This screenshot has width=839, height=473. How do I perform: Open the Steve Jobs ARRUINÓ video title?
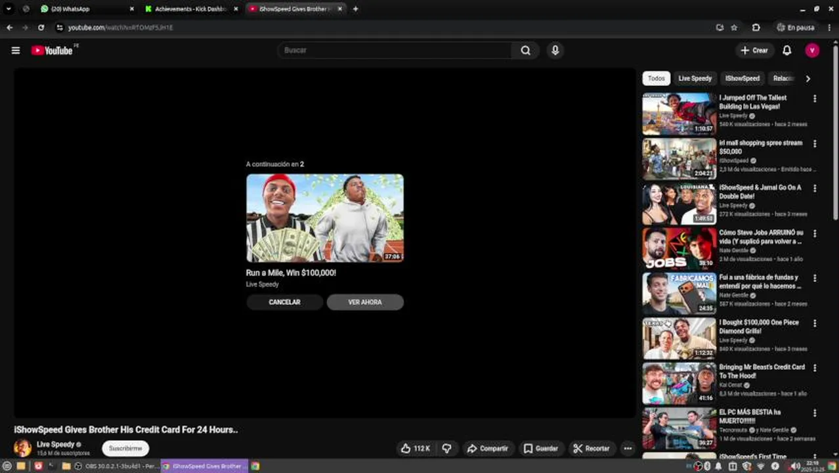point(761,236)
